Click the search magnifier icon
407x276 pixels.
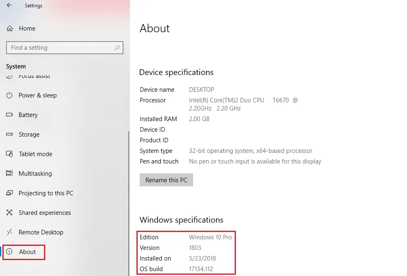117,48
